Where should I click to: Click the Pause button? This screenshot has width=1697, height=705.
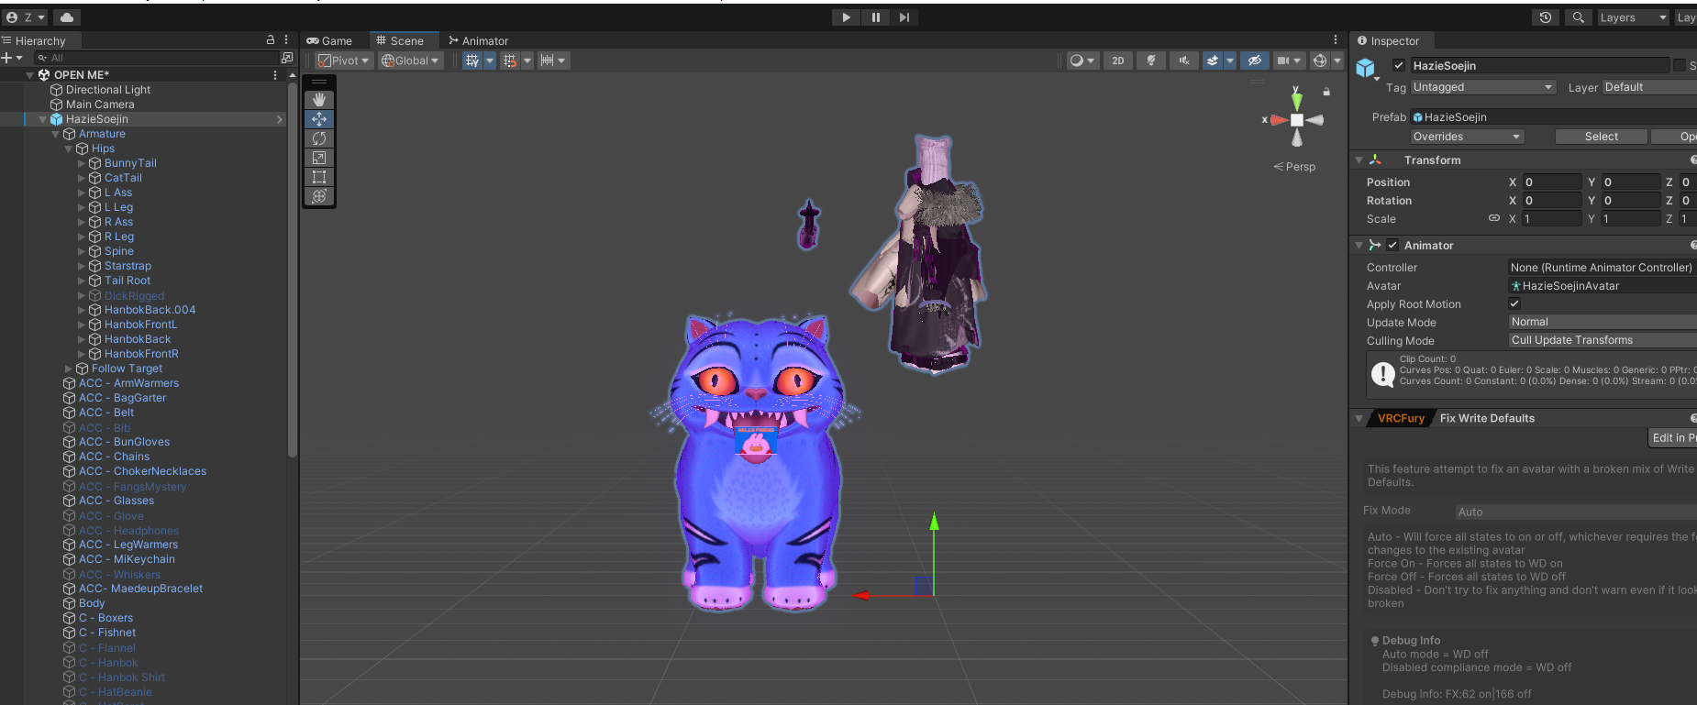pos(875,17)
